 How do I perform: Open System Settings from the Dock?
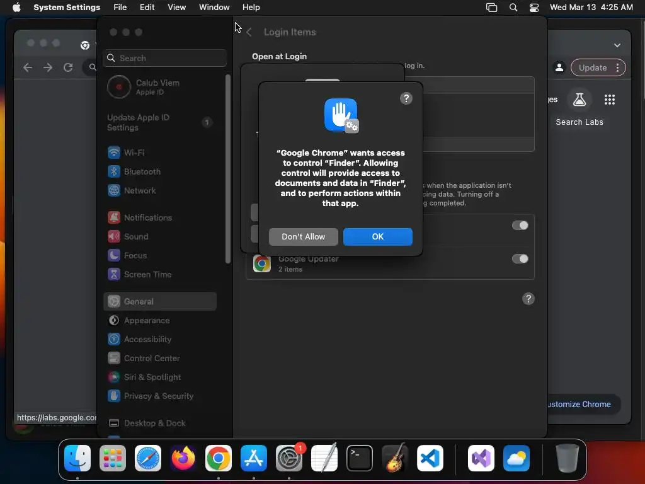coord(289,458)
